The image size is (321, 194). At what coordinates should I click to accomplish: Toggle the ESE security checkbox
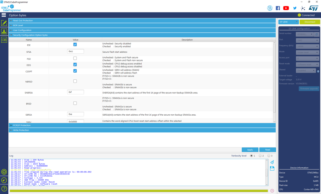coord(75,44)
